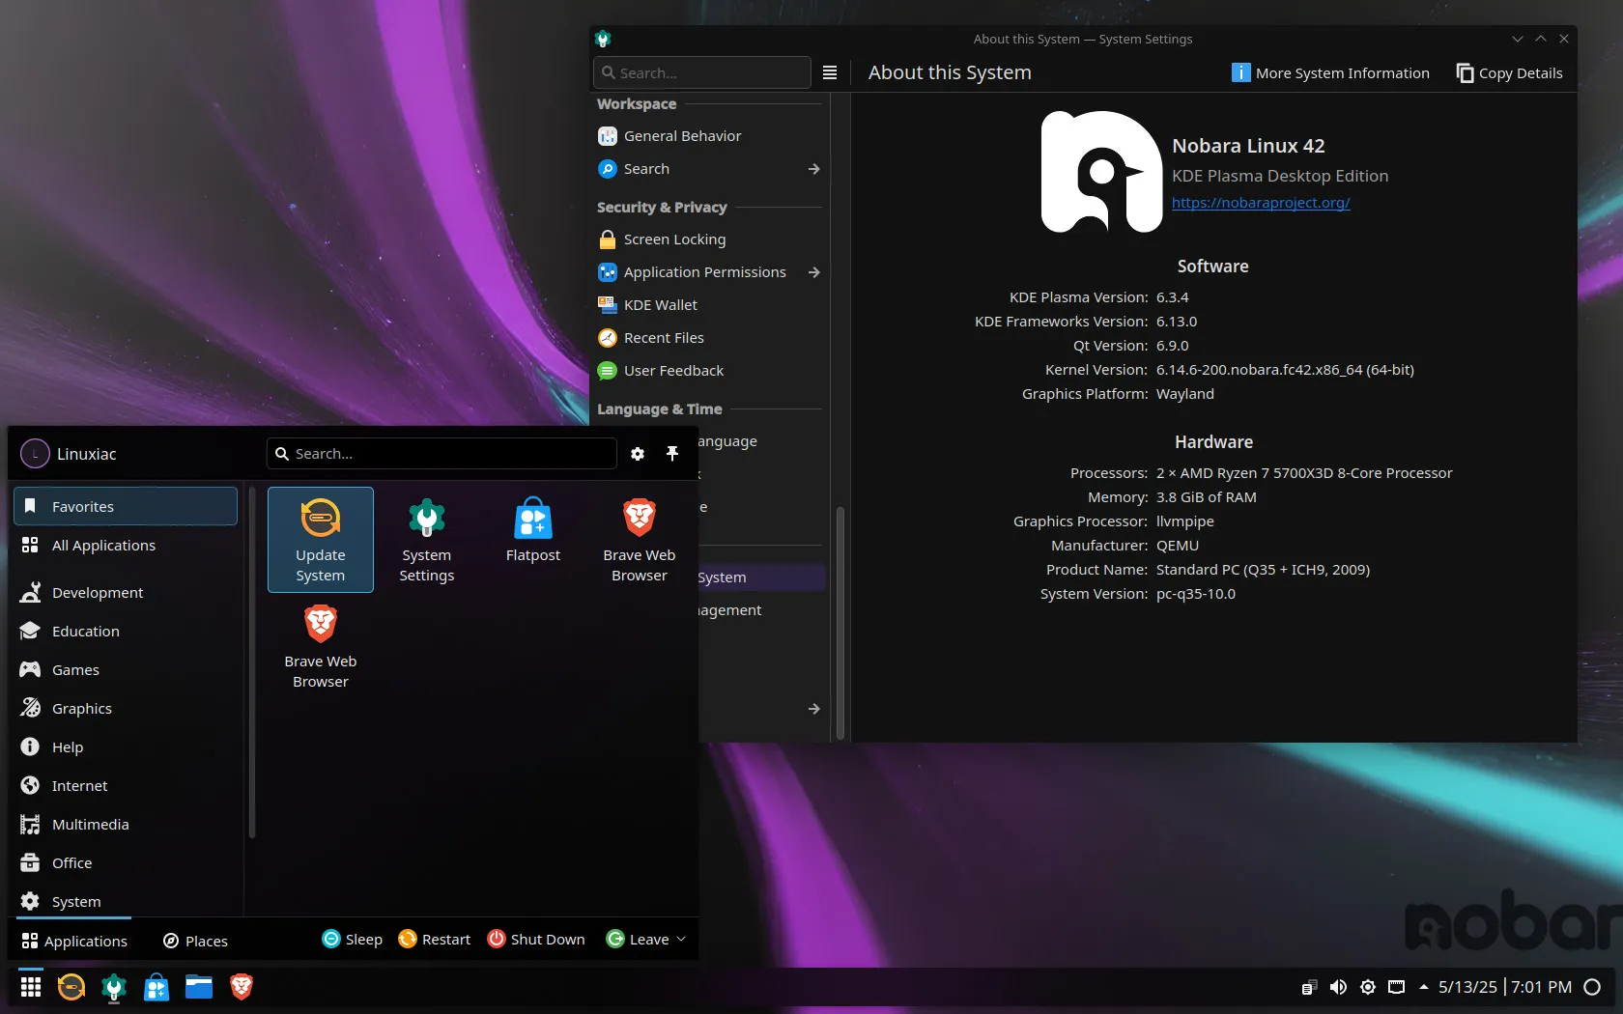Follow the nobaraproject.org link
This screenshot has height=1014, width=1623.
tap(1260, 203)
